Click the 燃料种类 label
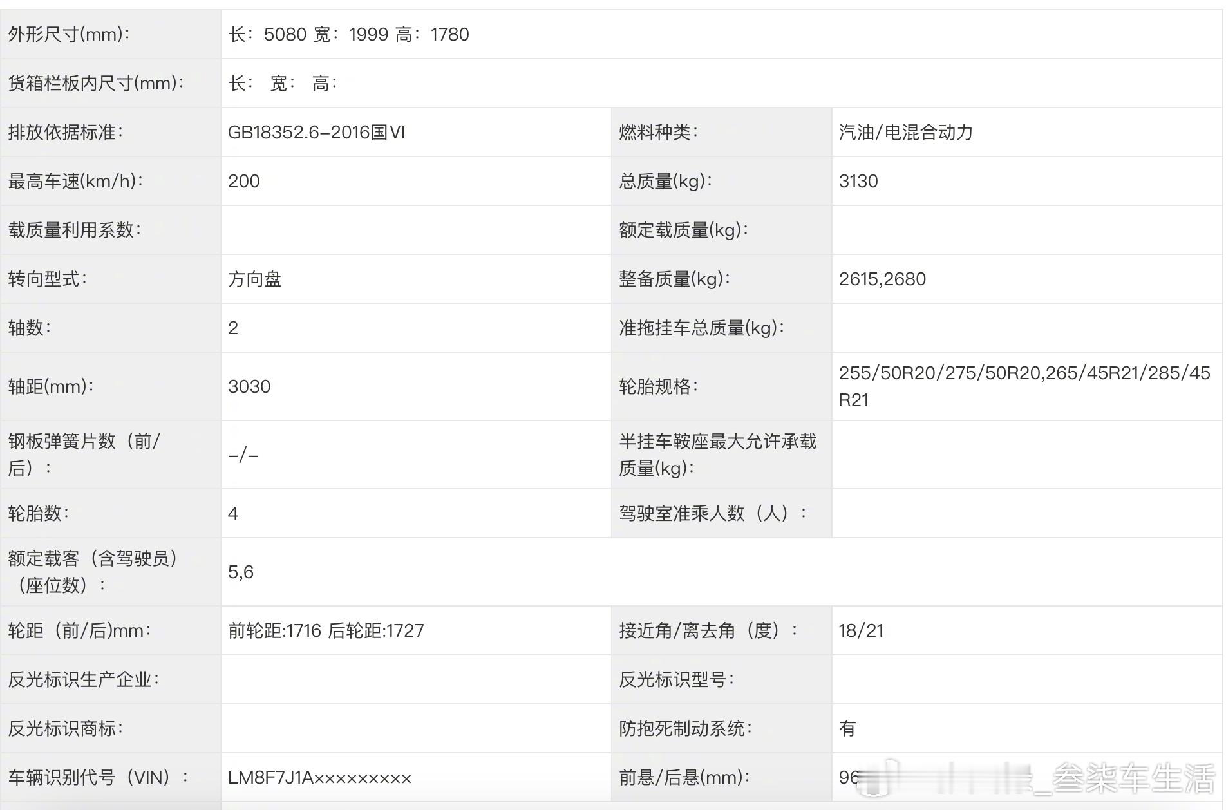The height and width of the screenshot is (810, 1226). pyautogui.click(x=659, y=132)
